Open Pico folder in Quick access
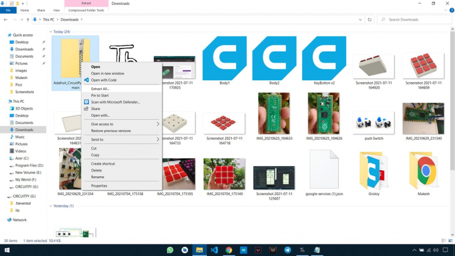455x256 pixels. pos(19,85)
